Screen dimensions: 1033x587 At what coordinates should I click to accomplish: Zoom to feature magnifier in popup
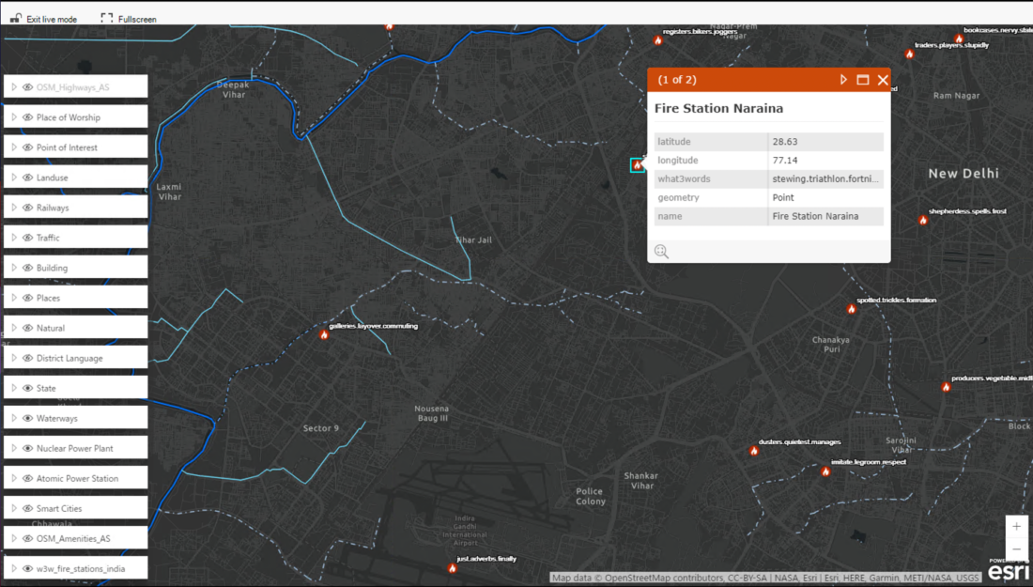tap(661, 251)
